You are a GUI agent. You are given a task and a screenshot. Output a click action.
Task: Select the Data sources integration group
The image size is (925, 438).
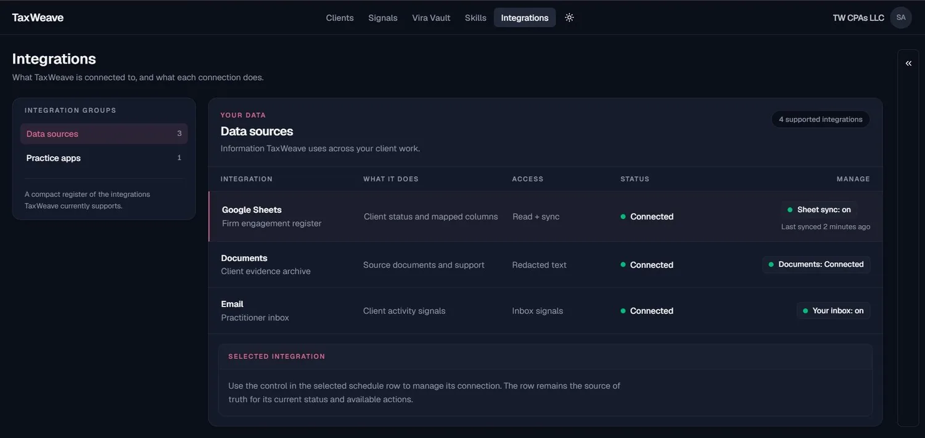pyautogui.click(x=104, y=134)
